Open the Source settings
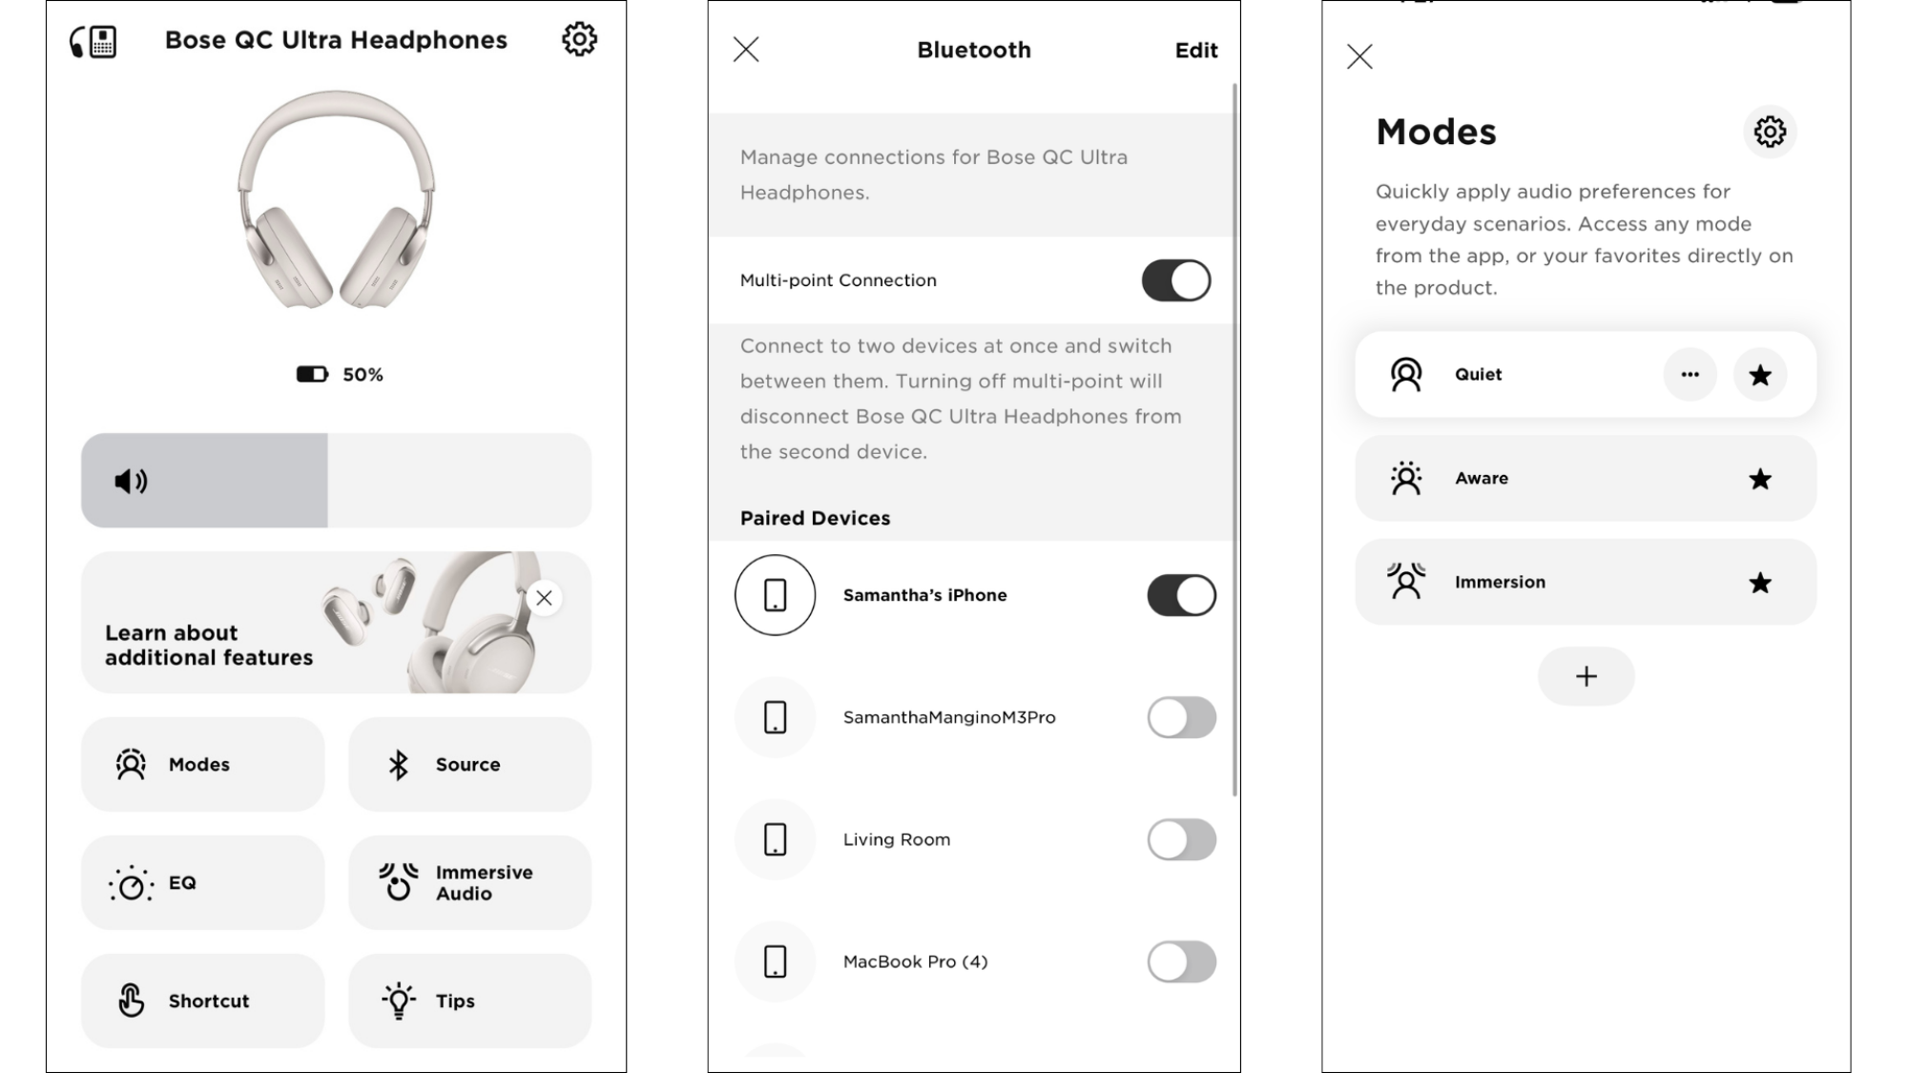 coord(467,765)
